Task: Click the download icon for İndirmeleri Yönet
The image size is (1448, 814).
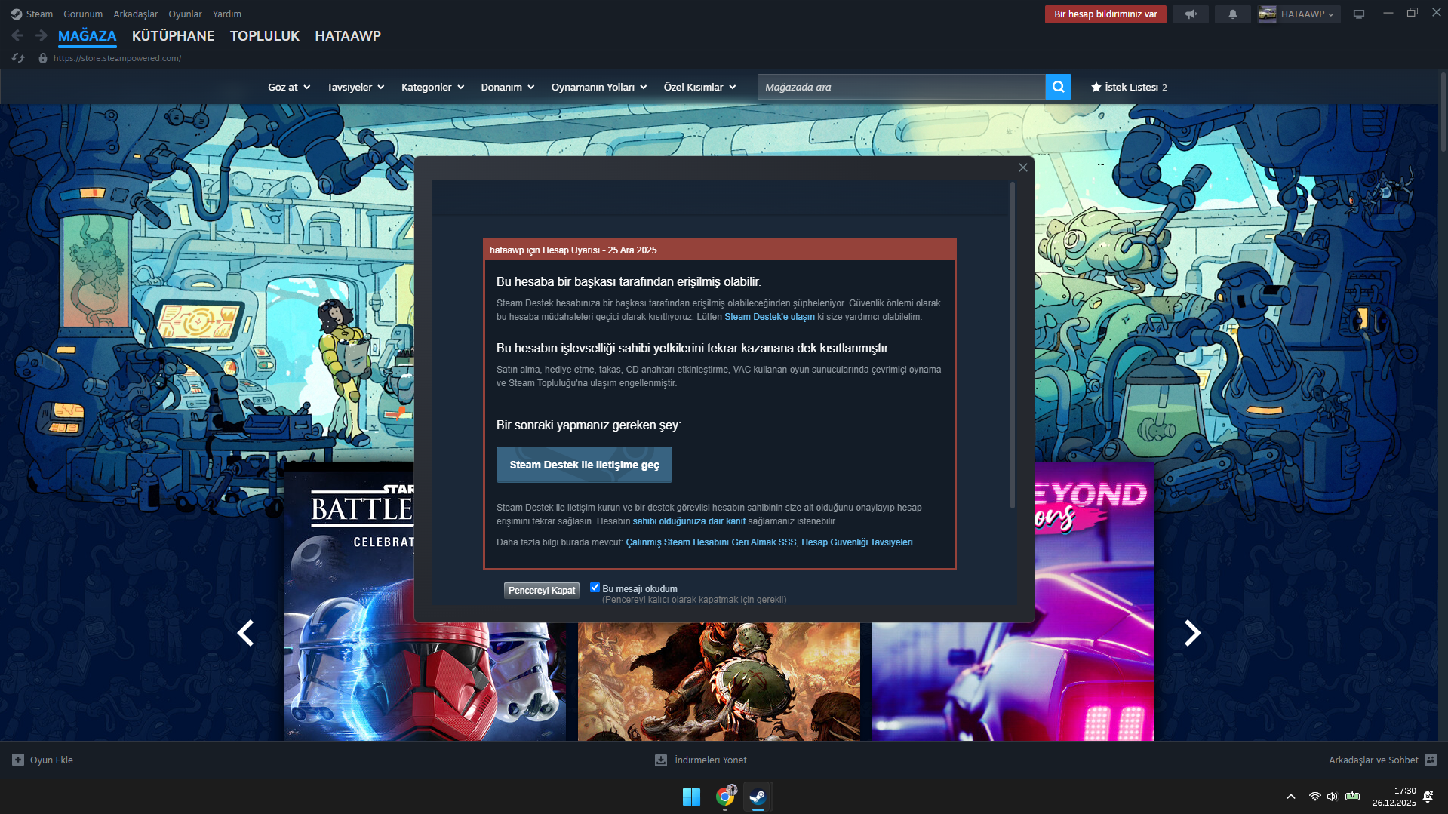Action: click(661, 760)
